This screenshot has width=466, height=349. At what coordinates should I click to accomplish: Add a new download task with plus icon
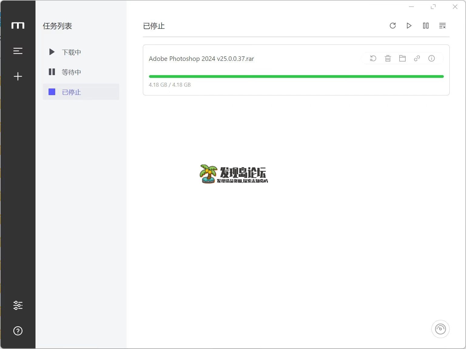(18, 76)
